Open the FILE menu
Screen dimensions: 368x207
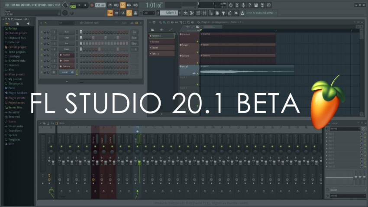(x=7, y=5)
